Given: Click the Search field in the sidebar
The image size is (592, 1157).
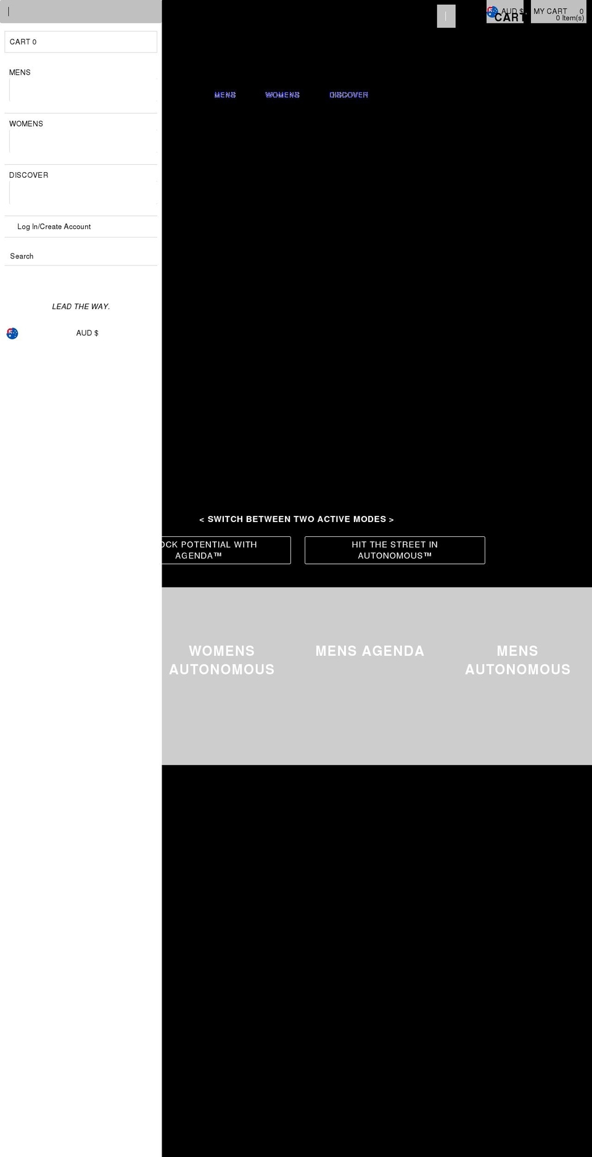Looking at the screenshot, I should point(81,256).
